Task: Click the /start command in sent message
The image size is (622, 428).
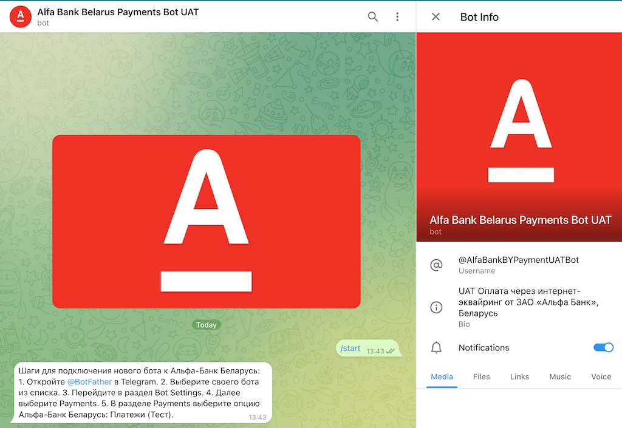Action: click(x=350, y=348)
